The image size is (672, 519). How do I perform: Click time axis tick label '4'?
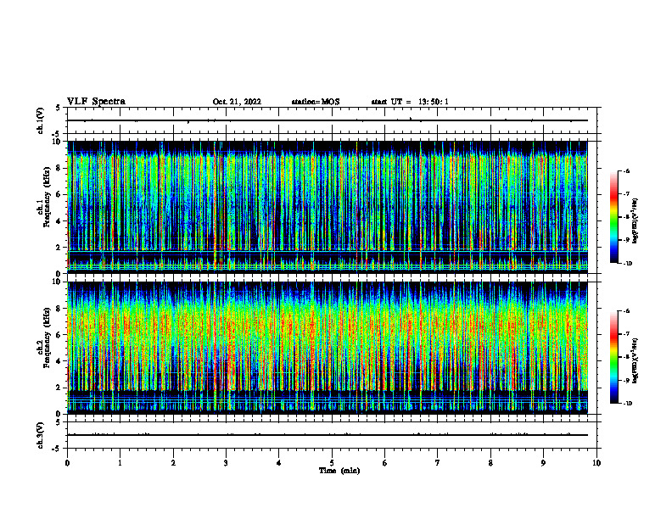[279, 463]
